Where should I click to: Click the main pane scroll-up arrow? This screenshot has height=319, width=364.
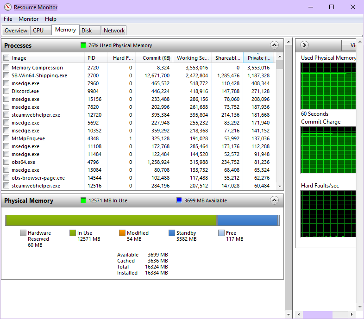point(289,42)
